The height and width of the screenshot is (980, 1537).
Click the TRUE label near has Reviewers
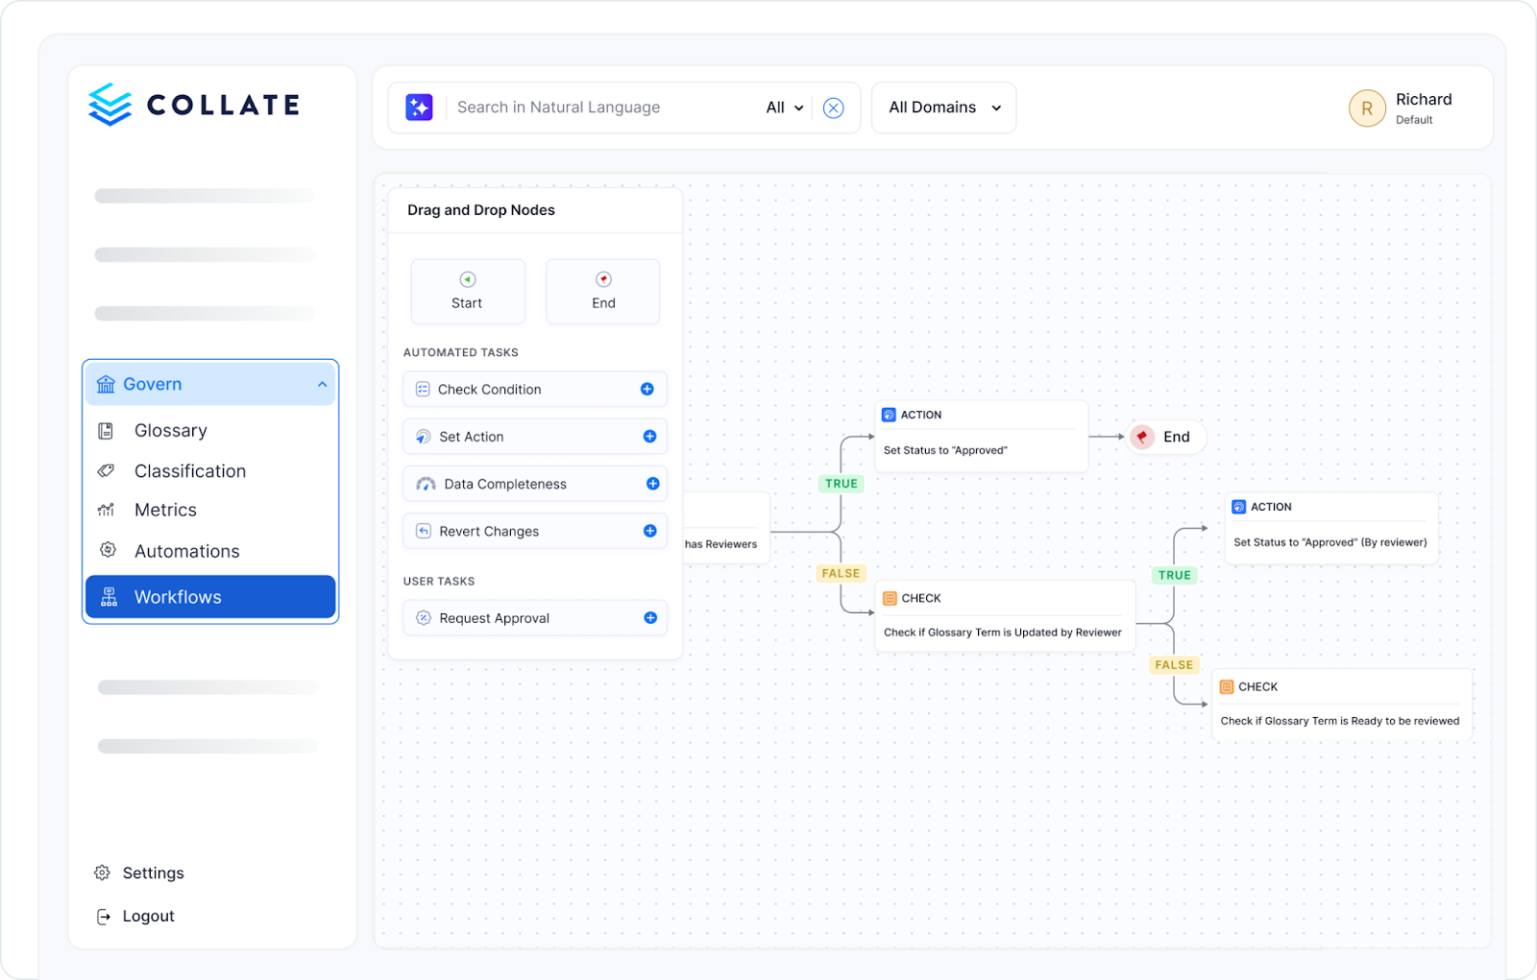point(842,484)
